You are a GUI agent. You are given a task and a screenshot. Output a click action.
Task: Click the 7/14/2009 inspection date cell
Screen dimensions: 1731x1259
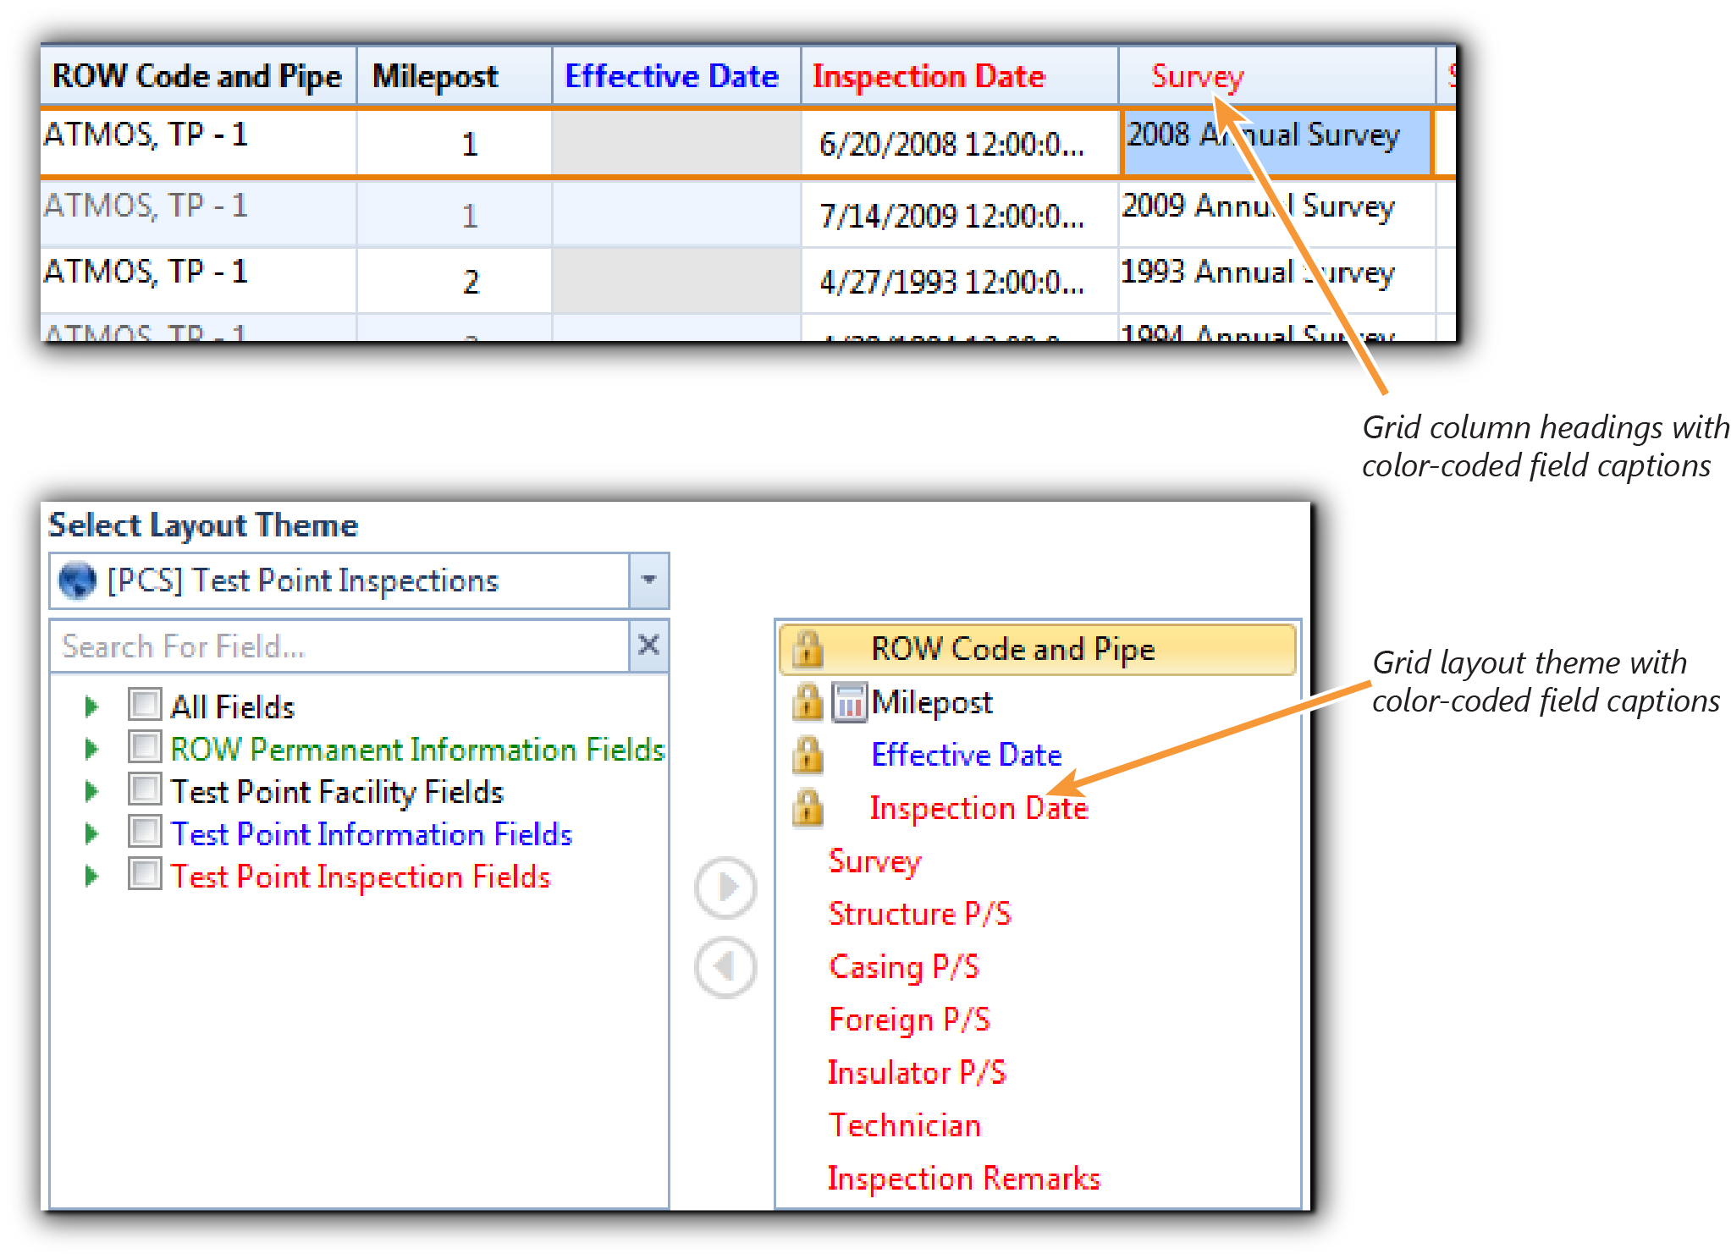click(960, 214)
